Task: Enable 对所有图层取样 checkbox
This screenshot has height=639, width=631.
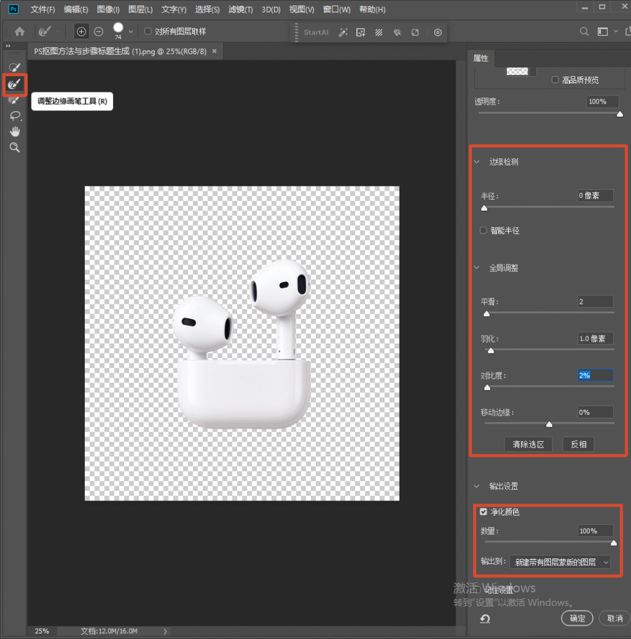Action: [x=148, y=31]
